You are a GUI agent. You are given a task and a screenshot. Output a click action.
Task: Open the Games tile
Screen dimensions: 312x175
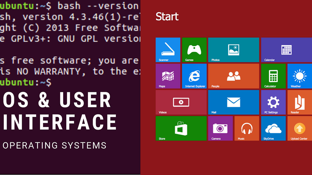coord(194,50)
